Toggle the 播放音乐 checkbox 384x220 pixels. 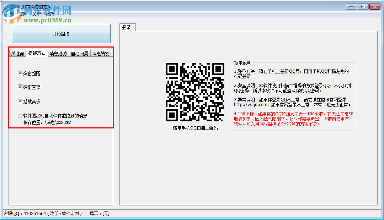20,101
